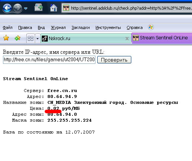The width and height of the screenshot is (192, 161).
Task: Click the Проверить button
Action: (x=114, y=60)
